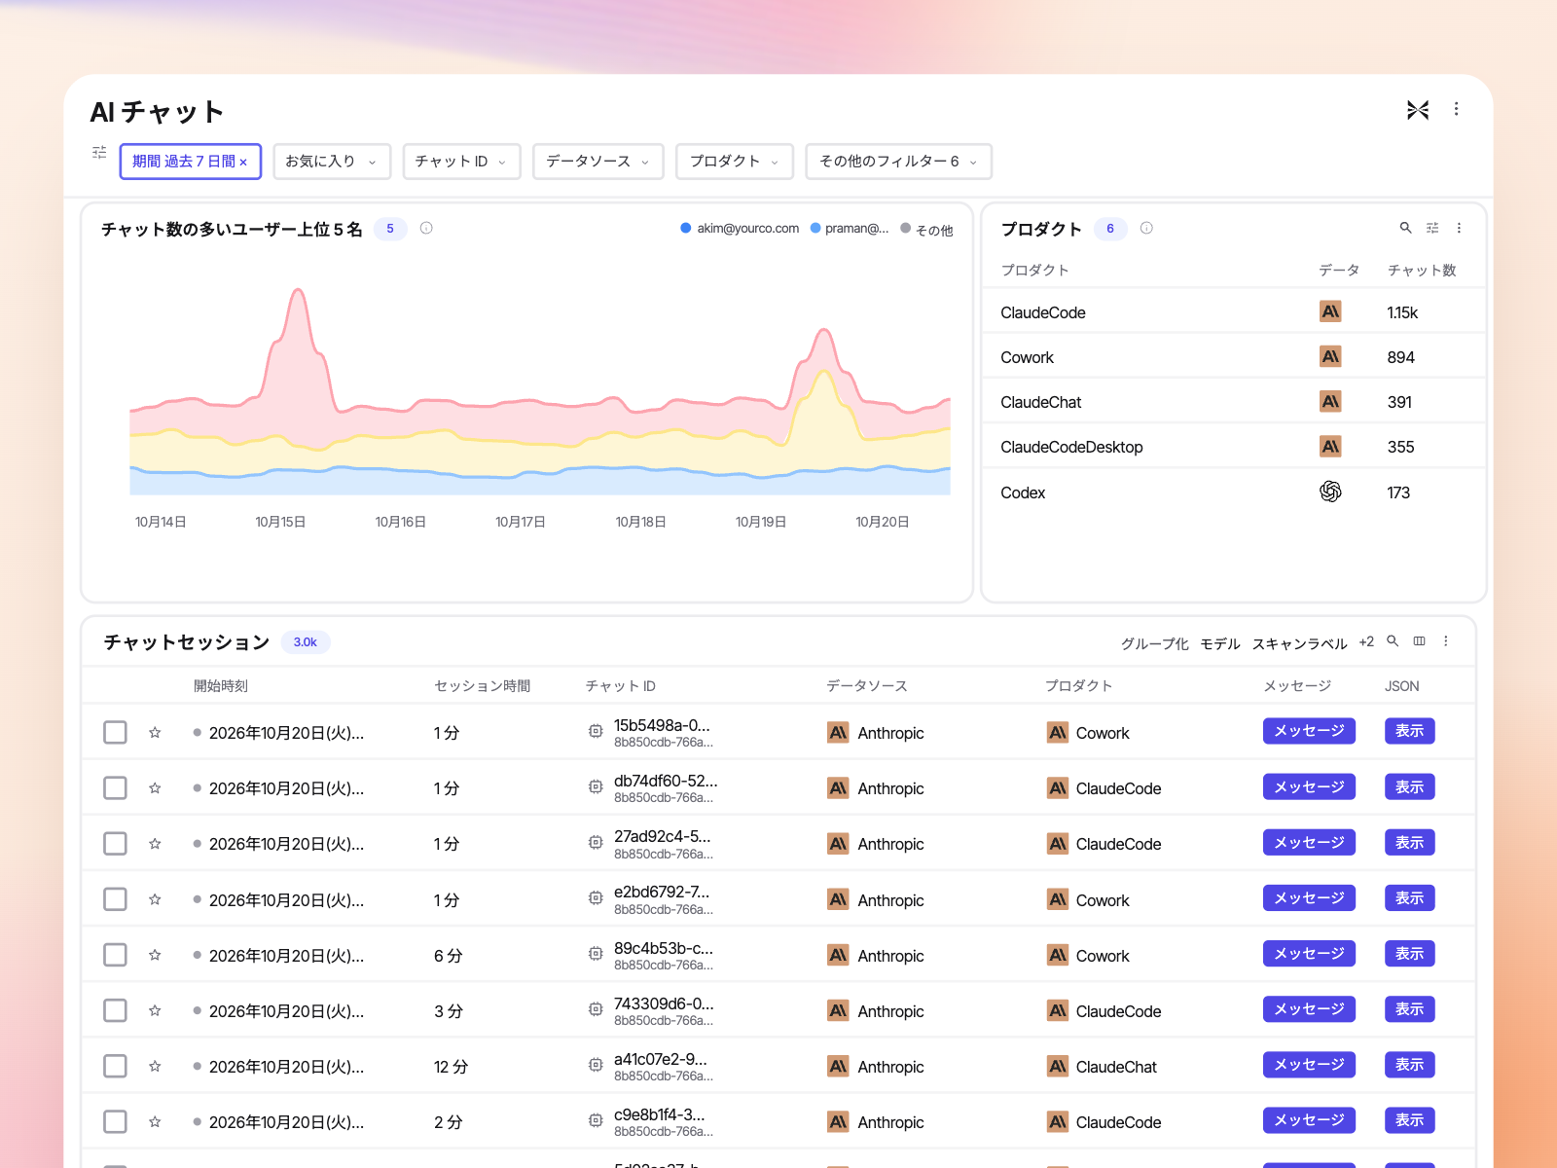
Task: Select the モデル option in チャットセッション
Action: coord(1220,643)
